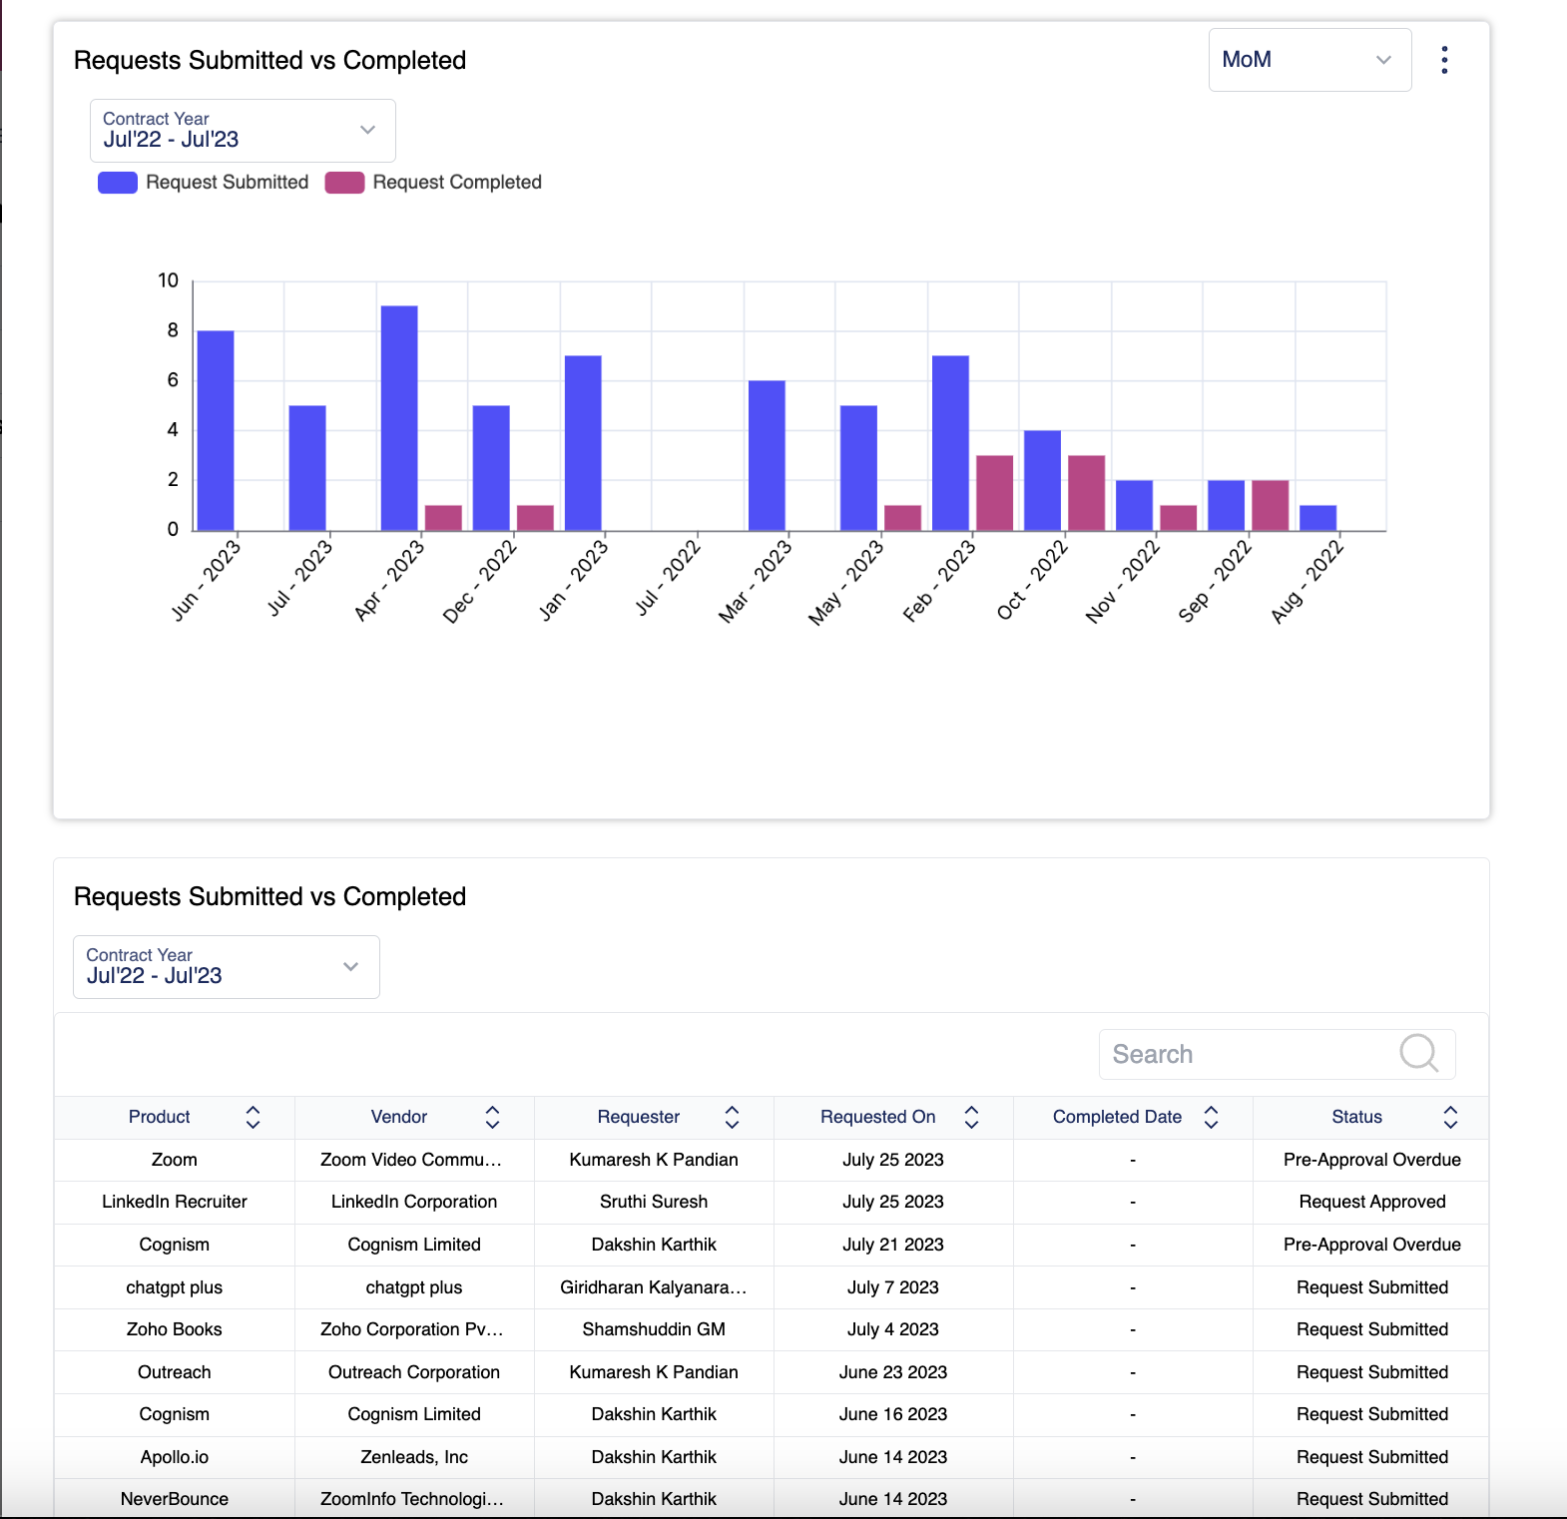Click the Request Approved status cell
Viewport: 1567px width, 1519px height.
tap(1372, 1202)
